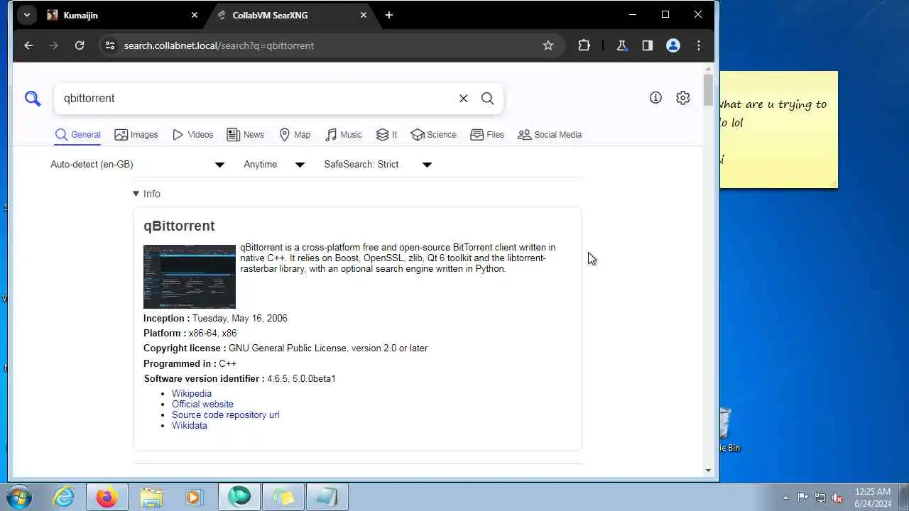Open the Official website link

[202, 404]
